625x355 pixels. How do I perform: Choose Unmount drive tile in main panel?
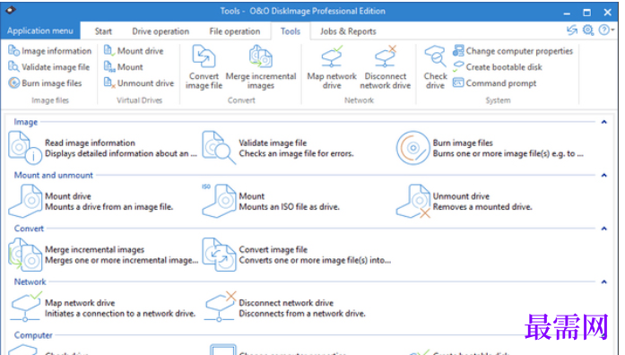(464, 201)
